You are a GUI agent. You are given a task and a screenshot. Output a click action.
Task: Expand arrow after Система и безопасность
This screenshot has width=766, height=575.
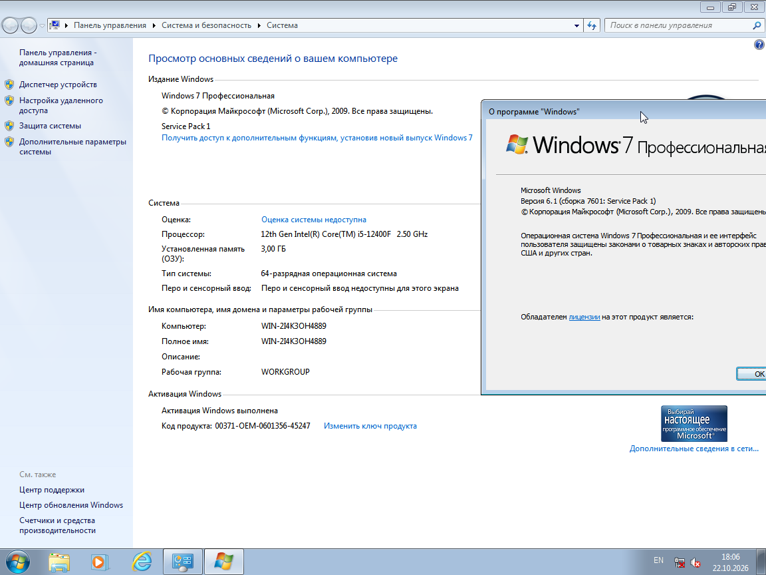tap(259, 25)
